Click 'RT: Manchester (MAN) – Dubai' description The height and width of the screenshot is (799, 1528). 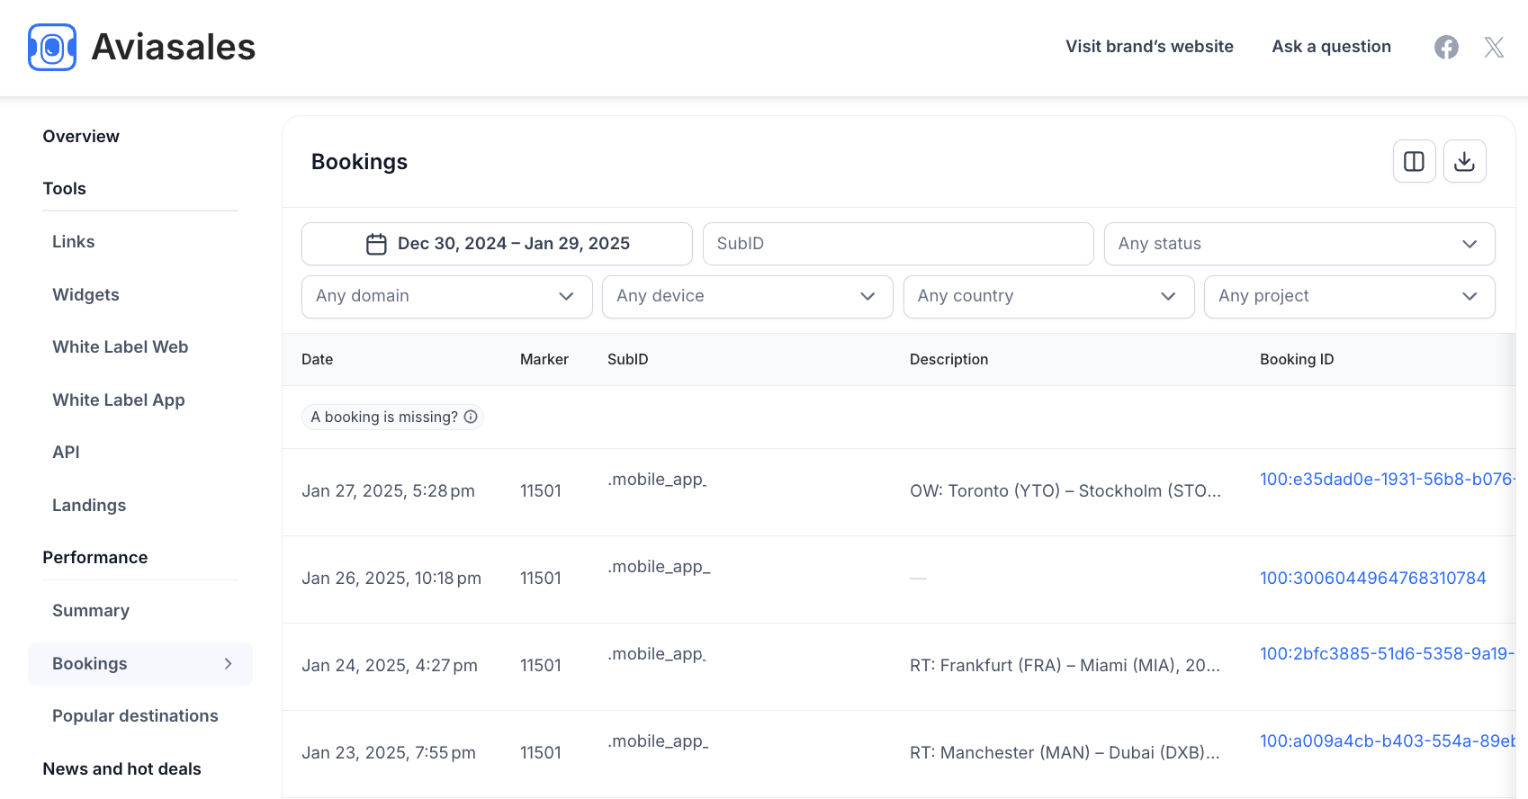click(x=1065, y=752)
